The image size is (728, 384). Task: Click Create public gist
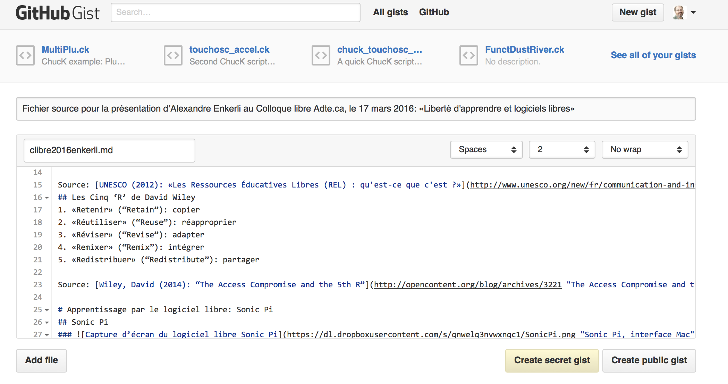click(649, 360)
